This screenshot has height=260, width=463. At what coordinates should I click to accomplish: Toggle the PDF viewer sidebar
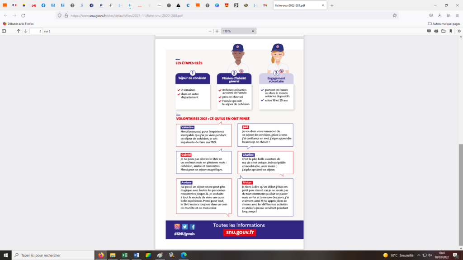pyautogui.click(x=4, y=31)
